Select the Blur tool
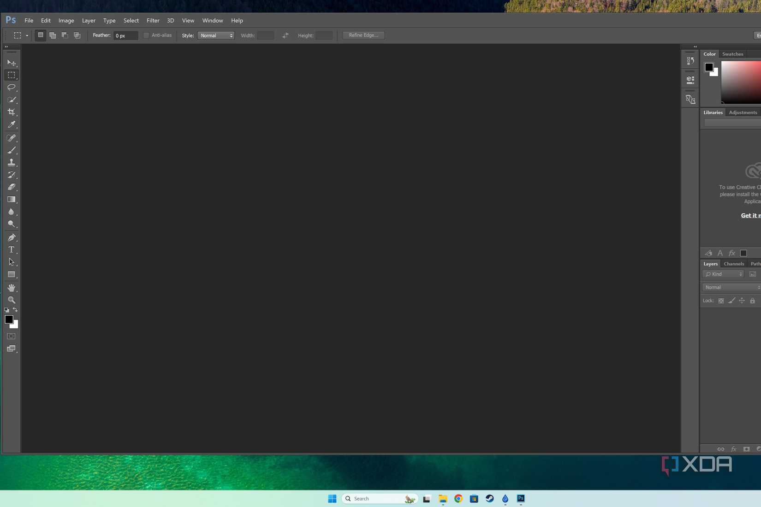Image resolution: width=761 pixels, height=507 pixels. point(12,212)
